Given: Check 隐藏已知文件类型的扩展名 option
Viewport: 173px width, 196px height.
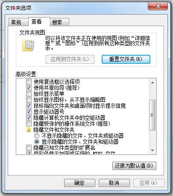Looking at the screenshot, I should [x=29, y=147].
